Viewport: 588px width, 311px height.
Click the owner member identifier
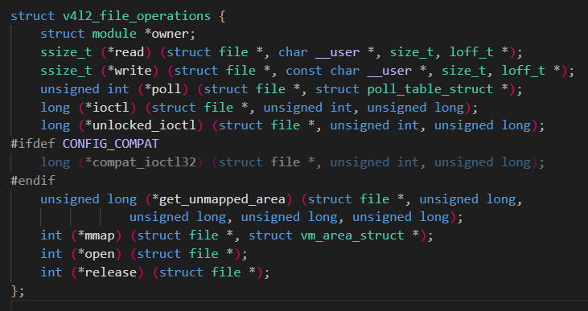tap(170, 34)
